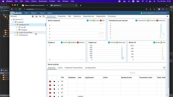Expand the my_db database node
The image size is (173, 97).
[x=17, y=27]
